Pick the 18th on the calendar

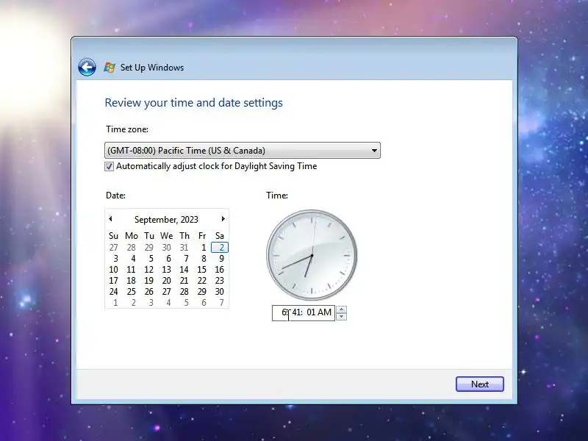click(131, 281)
